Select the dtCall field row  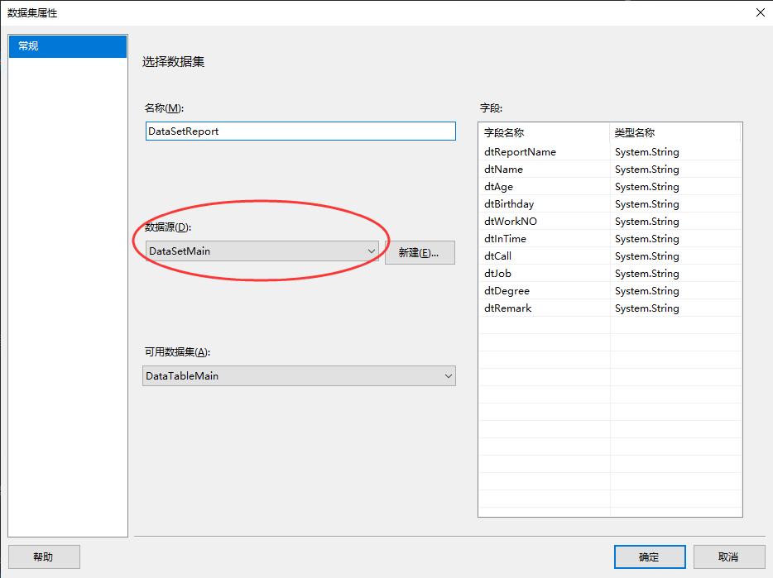[610, 256]
